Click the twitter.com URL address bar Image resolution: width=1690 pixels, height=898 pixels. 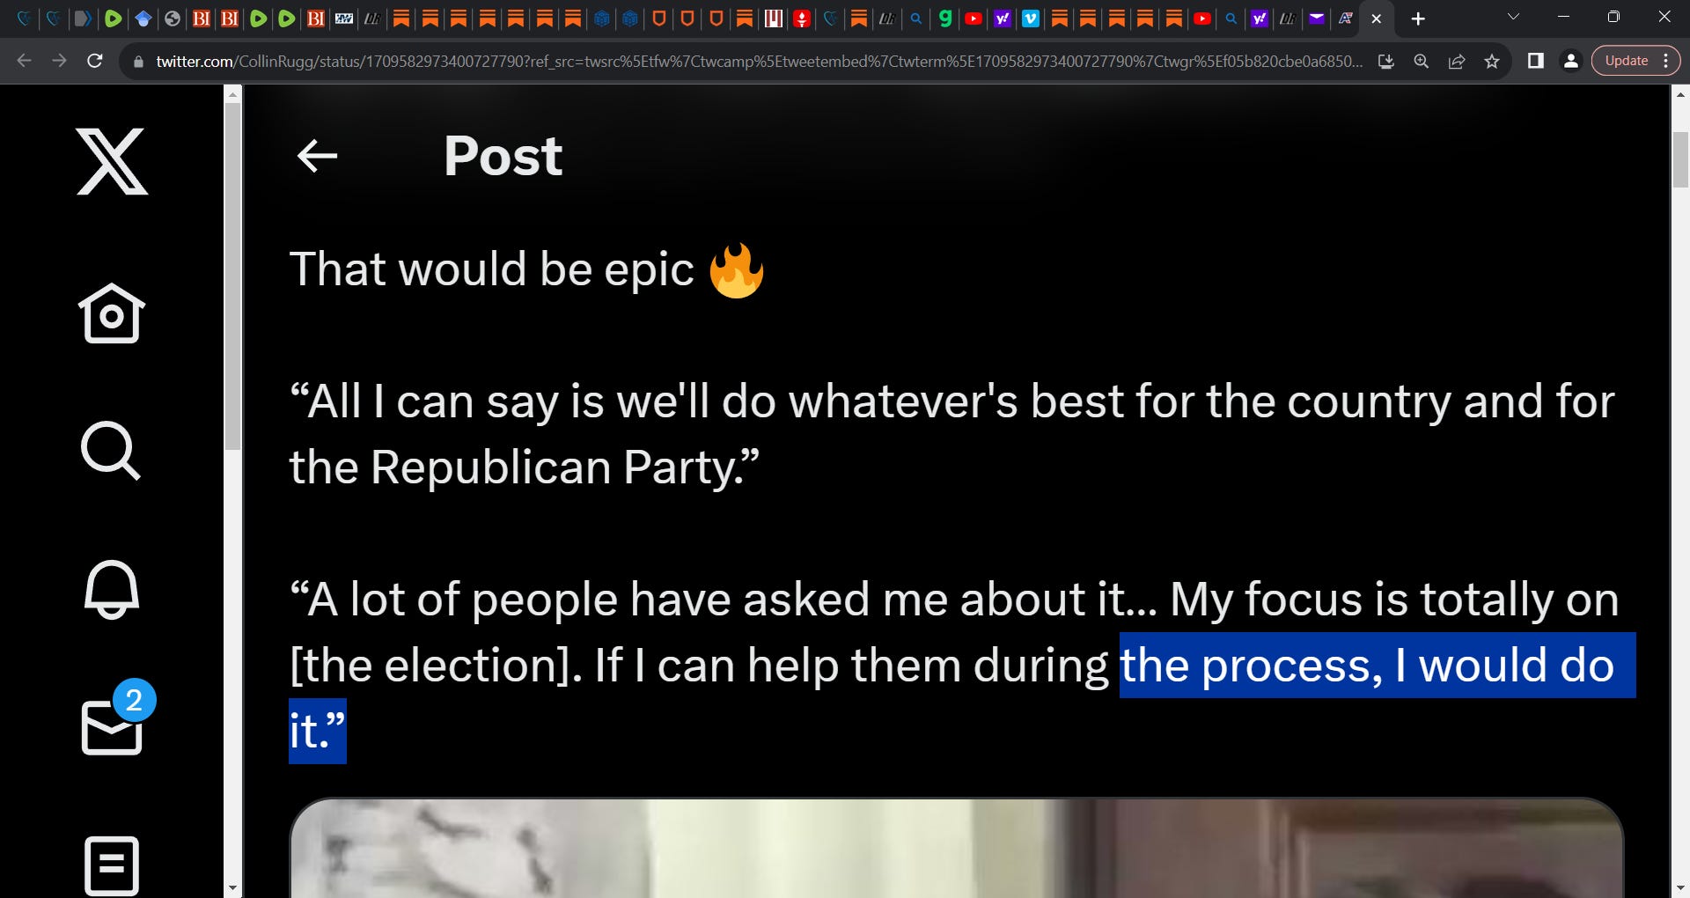coord(759,61)
